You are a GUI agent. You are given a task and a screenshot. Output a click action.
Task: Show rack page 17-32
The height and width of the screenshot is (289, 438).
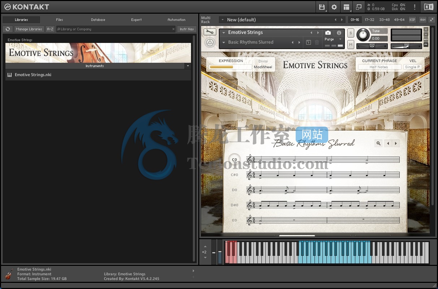tap(369, 20)
